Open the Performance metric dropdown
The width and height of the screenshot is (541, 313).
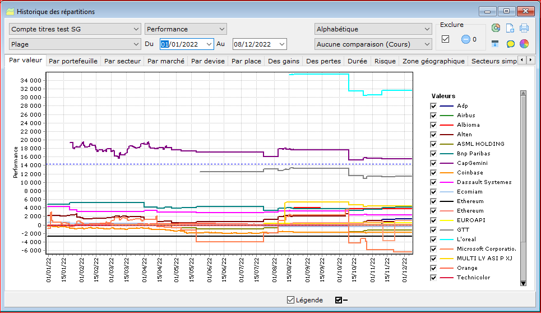coord(186,29)
